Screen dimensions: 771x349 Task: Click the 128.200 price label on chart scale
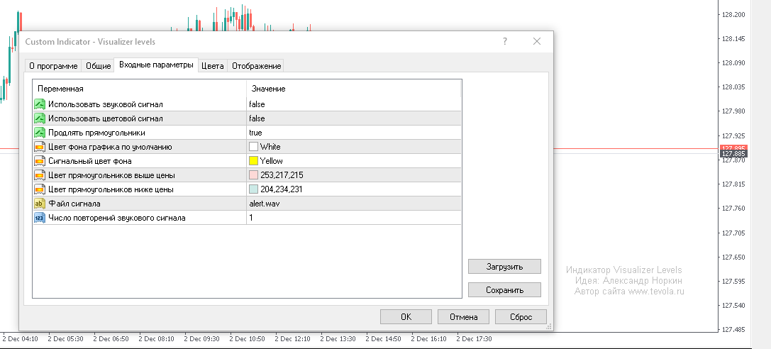click(733, 15)
